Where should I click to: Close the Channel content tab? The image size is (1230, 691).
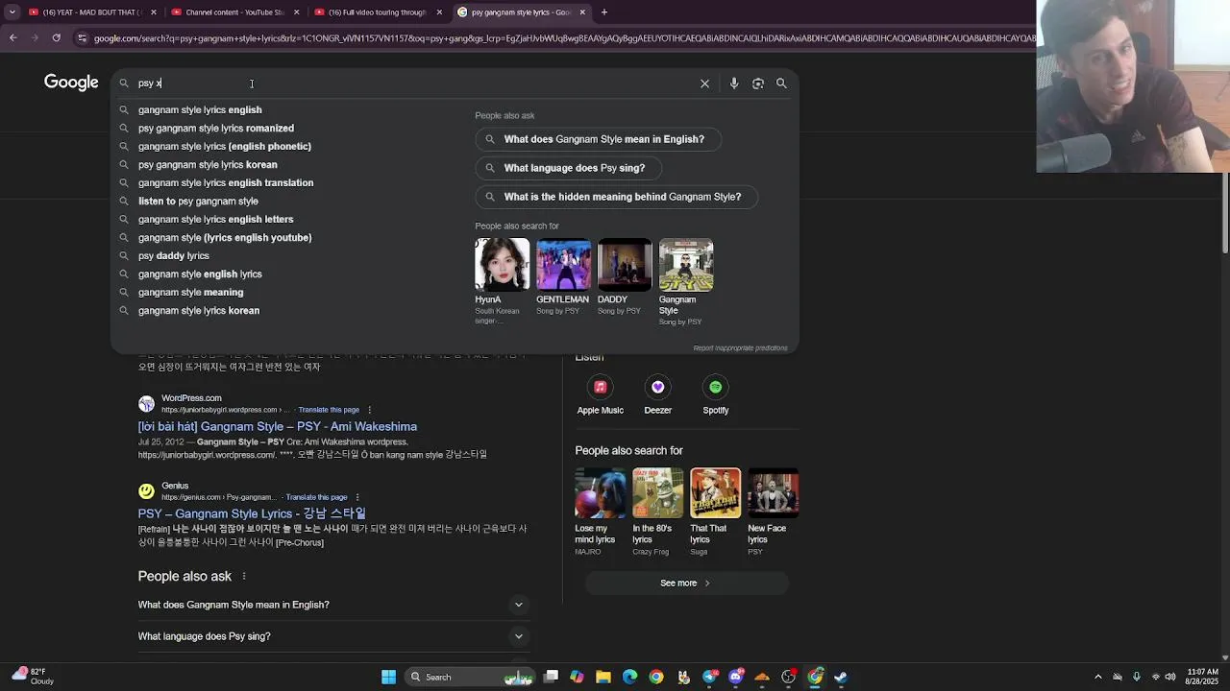(x=296, y=12)
